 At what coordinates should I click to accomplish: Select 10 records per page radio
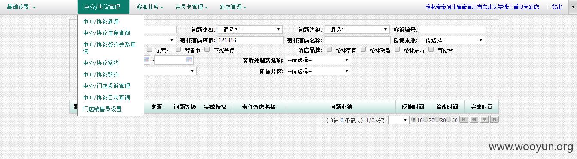pos(414,120)
